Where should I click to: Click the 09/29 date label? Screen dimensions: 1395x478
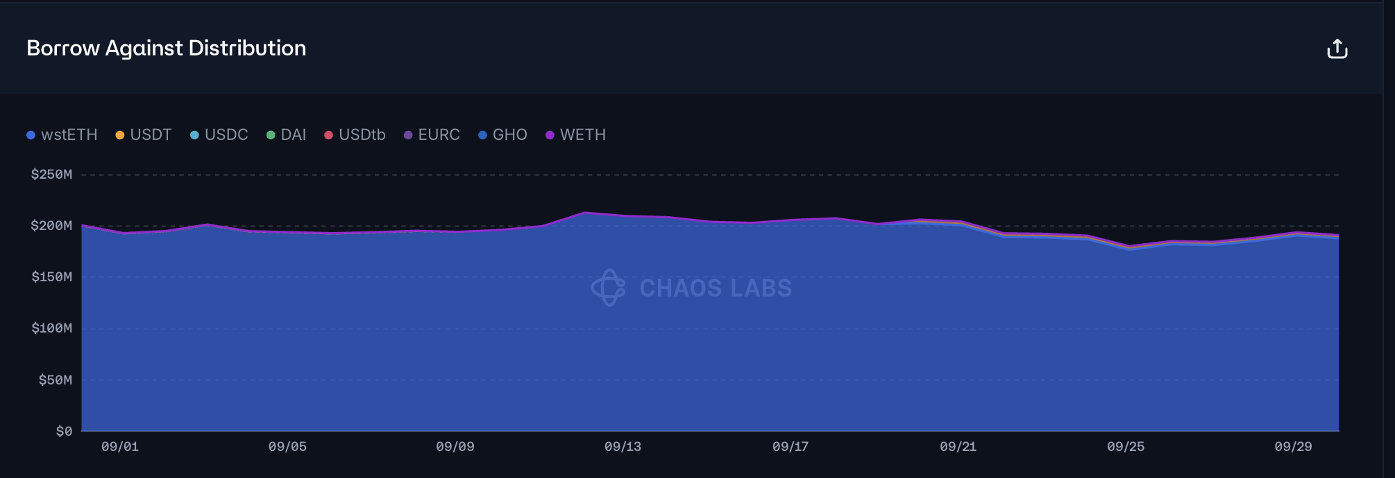(1293, 447)
